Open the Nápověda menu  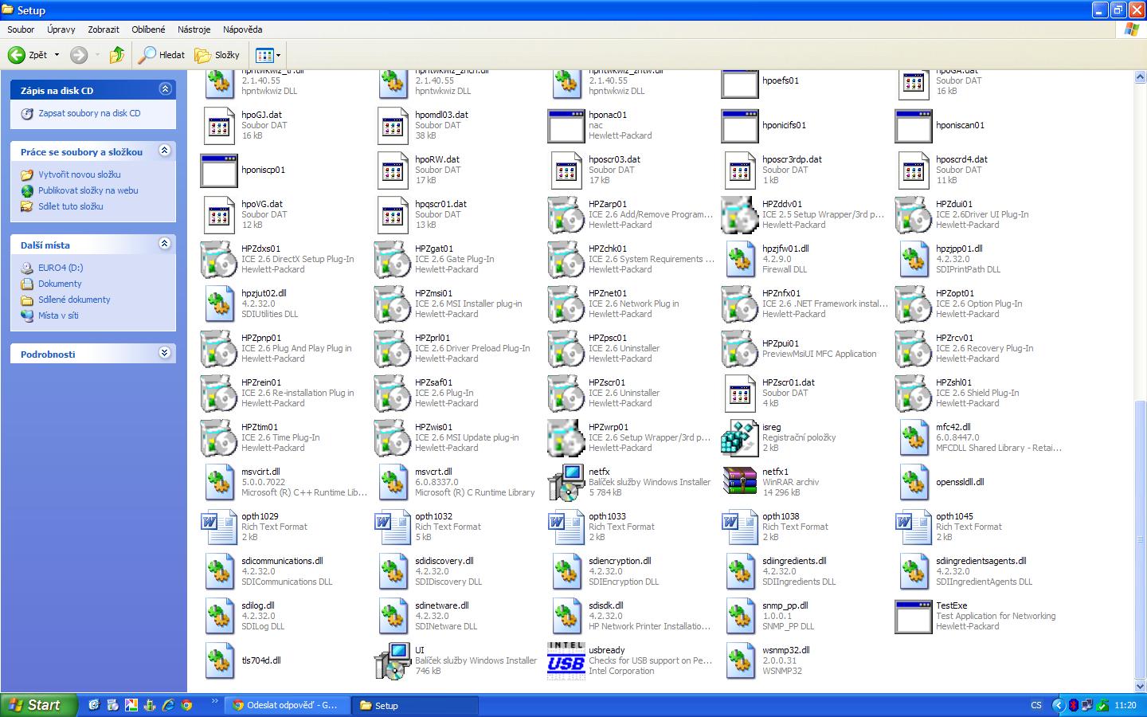click(243, 29)
